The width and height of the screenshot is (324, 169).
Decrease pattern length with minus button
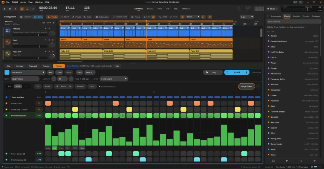(x=54, y=79)
